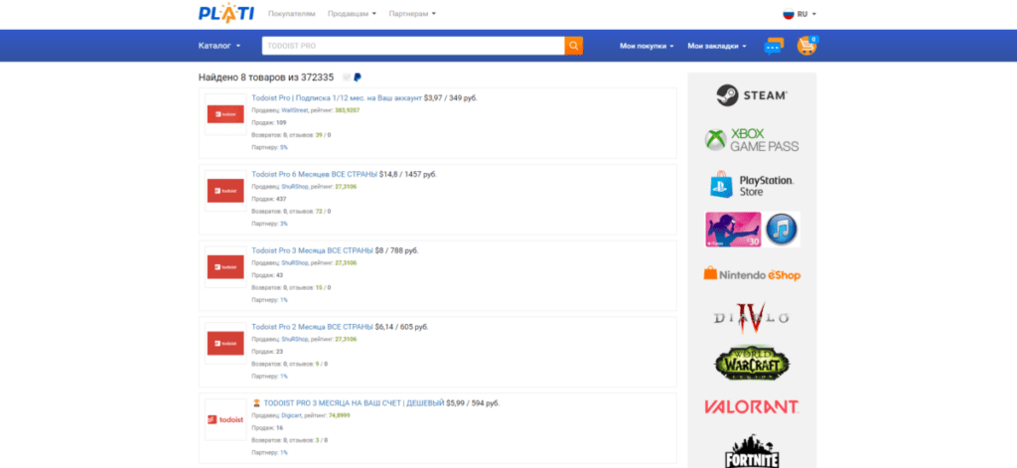Click the 9 reviews count in 2 Месяца listing
The height and width of the screenshot is (468, 1017).
(x=317, y=364)
